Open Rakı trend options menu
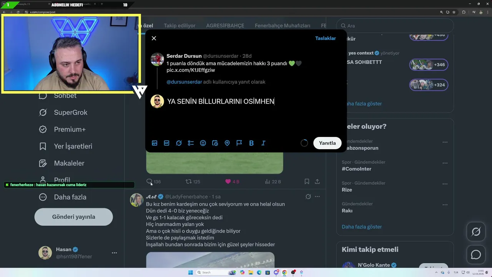The height and width of the screenshot is (277, 492). tap(445, 204)
